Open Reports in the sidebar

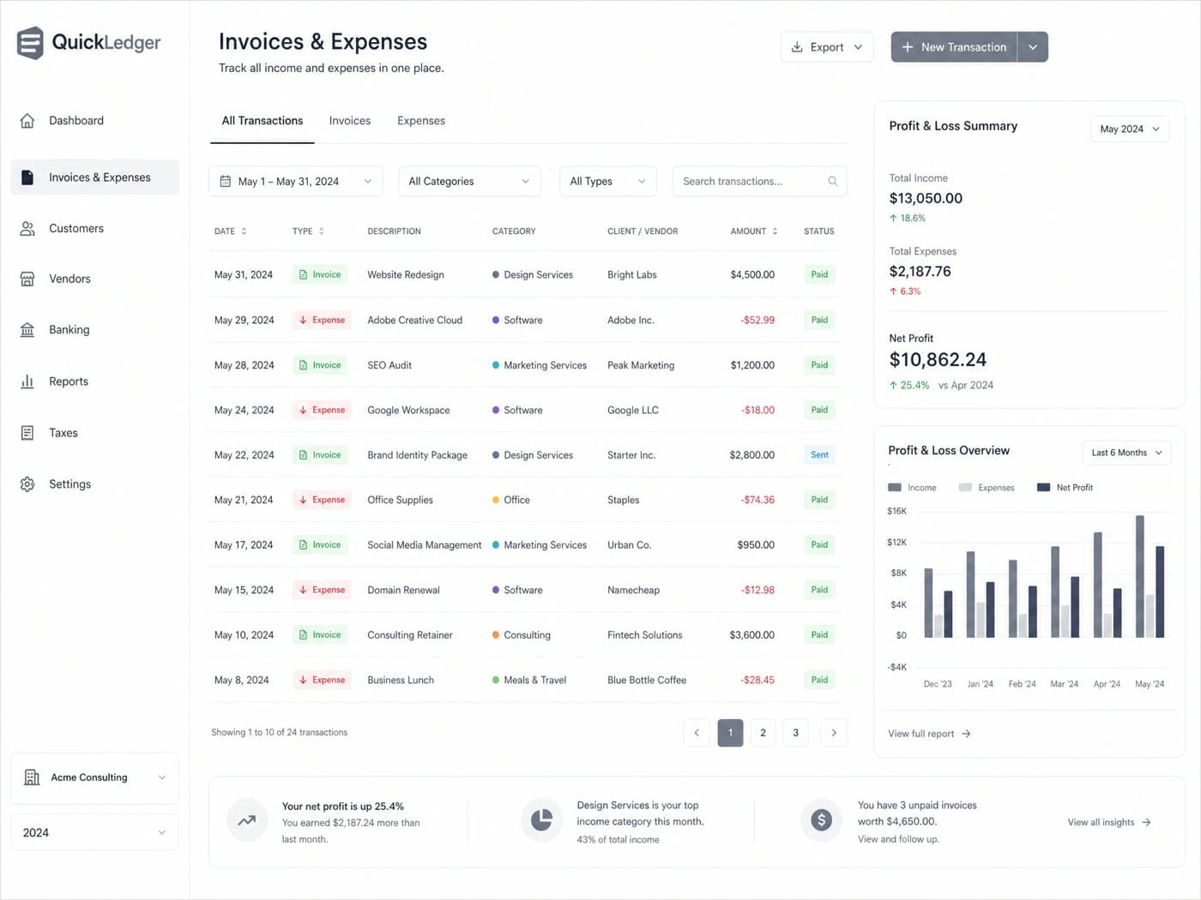point(94,381)
